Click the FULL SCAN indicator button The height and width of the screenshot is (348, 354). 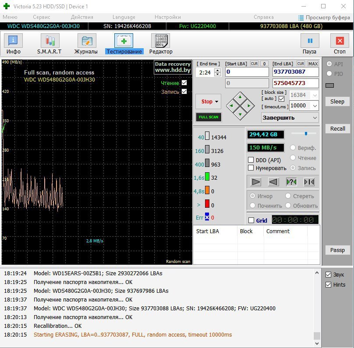209,117
